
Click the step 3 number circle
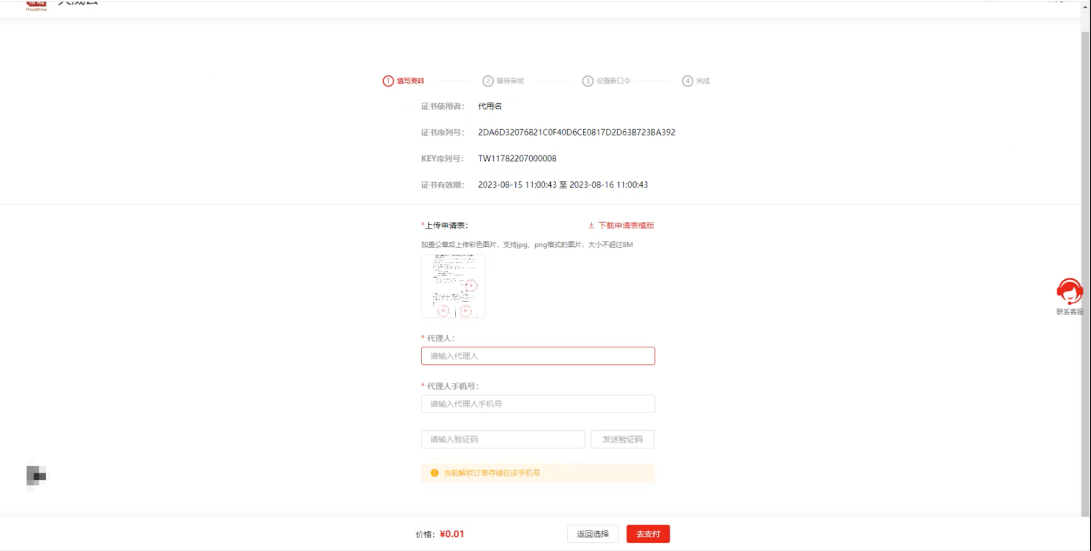point(588,81)
